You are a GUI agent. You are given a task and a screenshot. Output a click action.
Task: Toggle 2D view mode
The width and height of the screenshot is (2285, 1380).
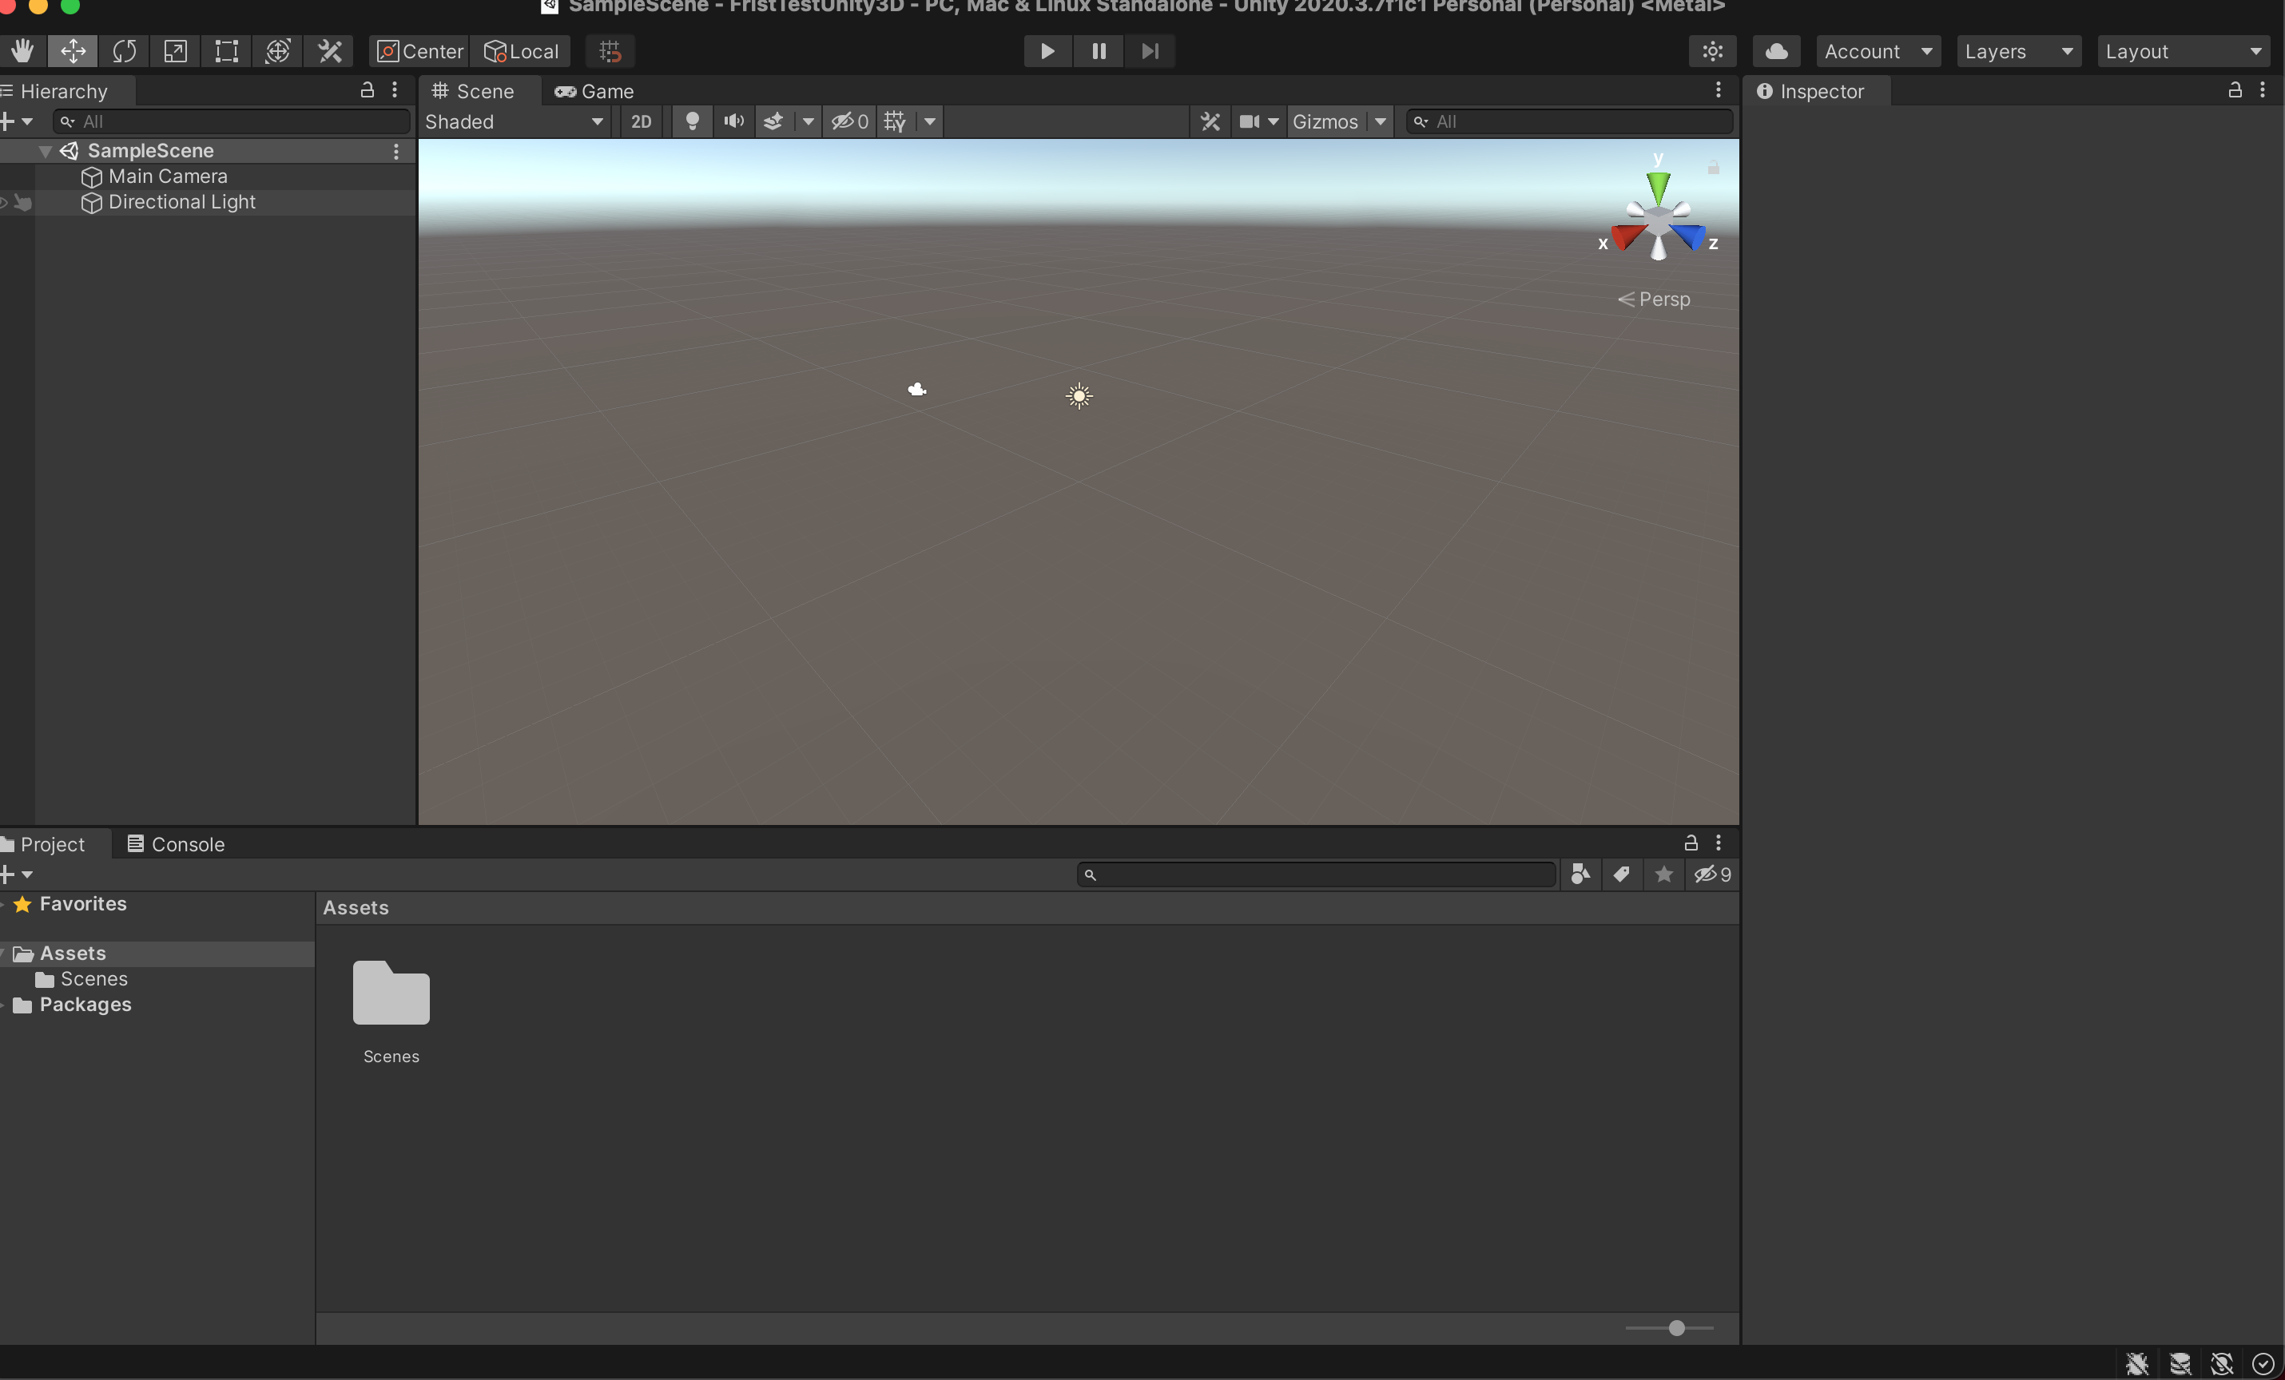(641, 121)
